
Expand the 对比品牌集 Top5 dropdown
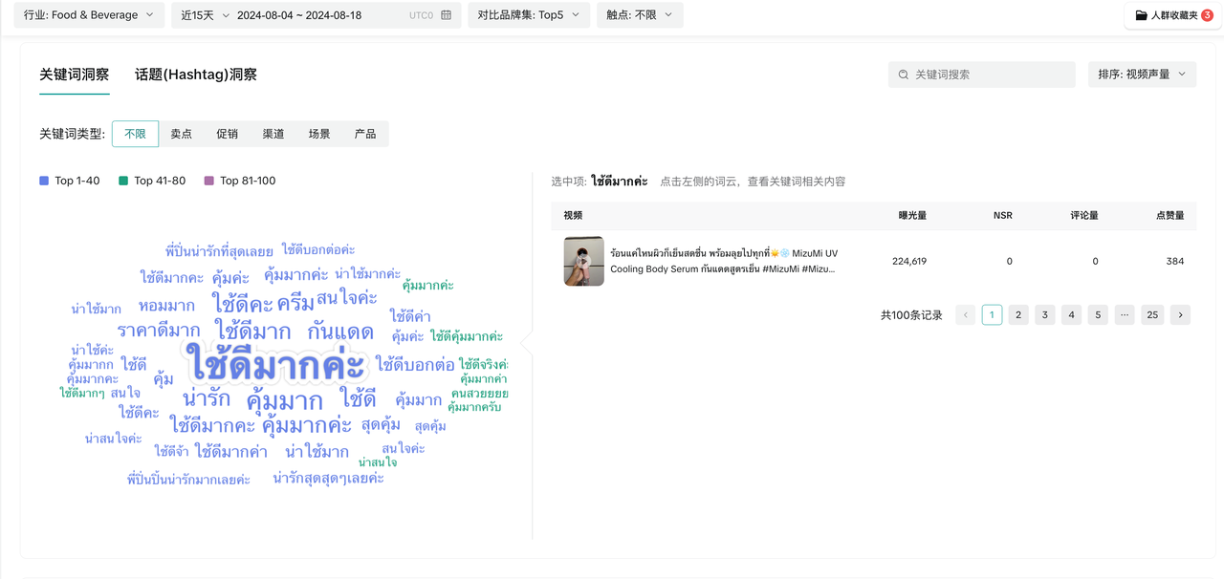(x=529, y=15)
